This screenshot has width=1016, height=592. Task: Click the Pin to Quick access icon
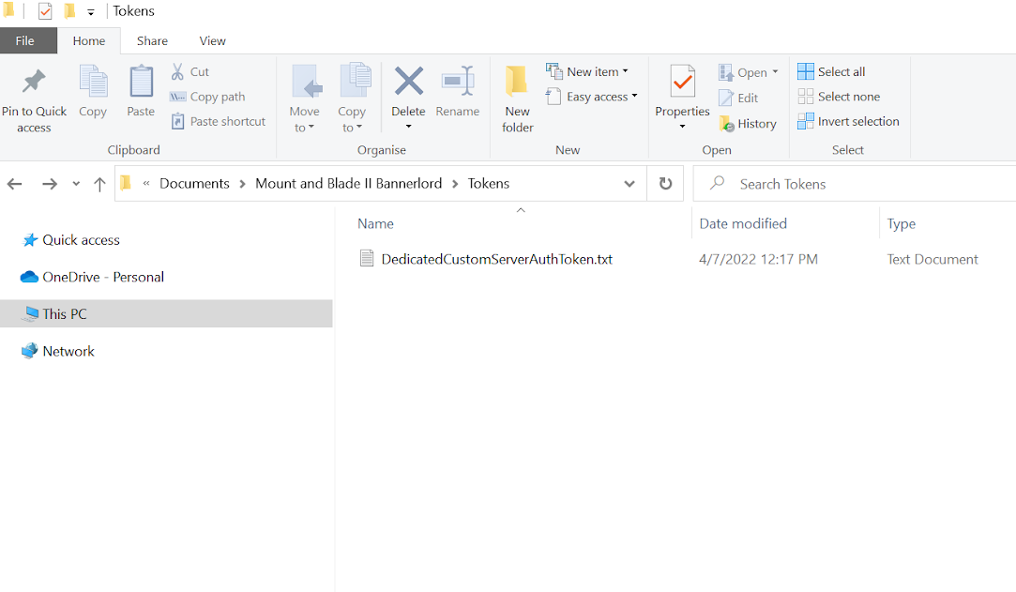[x=34, y=82]
